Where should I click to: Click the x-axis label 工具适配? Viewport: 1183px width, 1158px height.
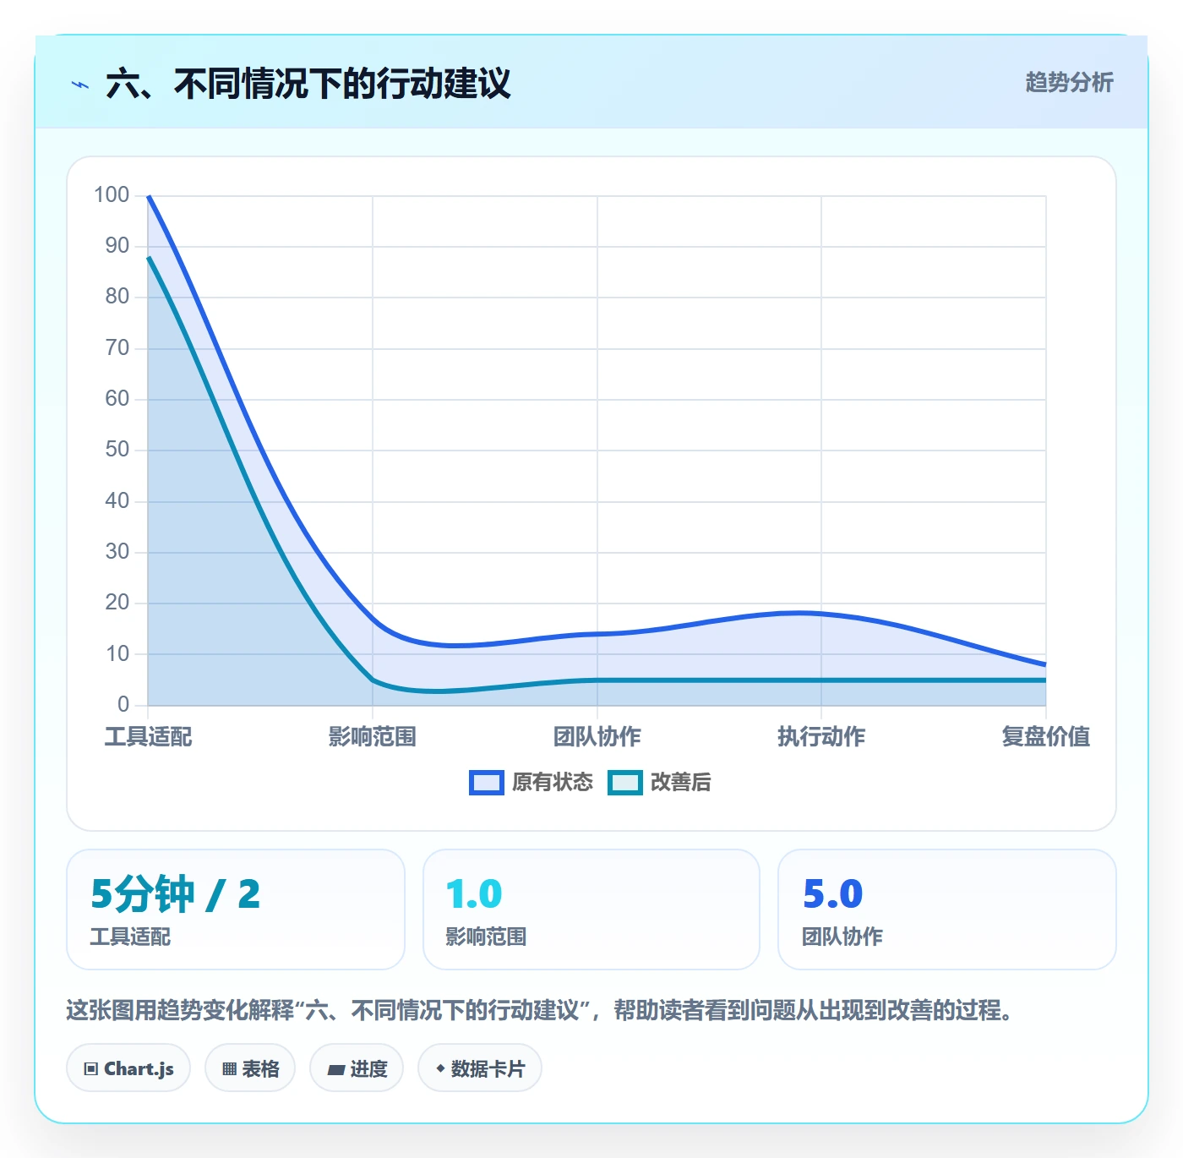coord(148,736)
